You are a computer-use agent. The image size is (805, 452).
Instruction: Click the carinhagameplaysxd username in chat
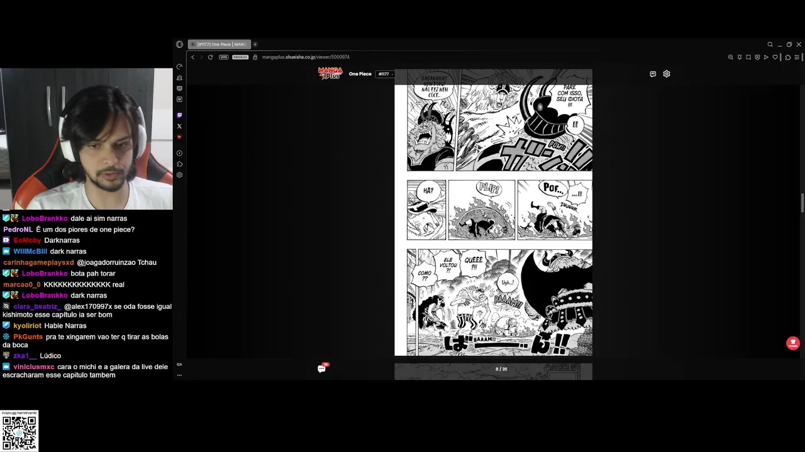pos(38,262)
